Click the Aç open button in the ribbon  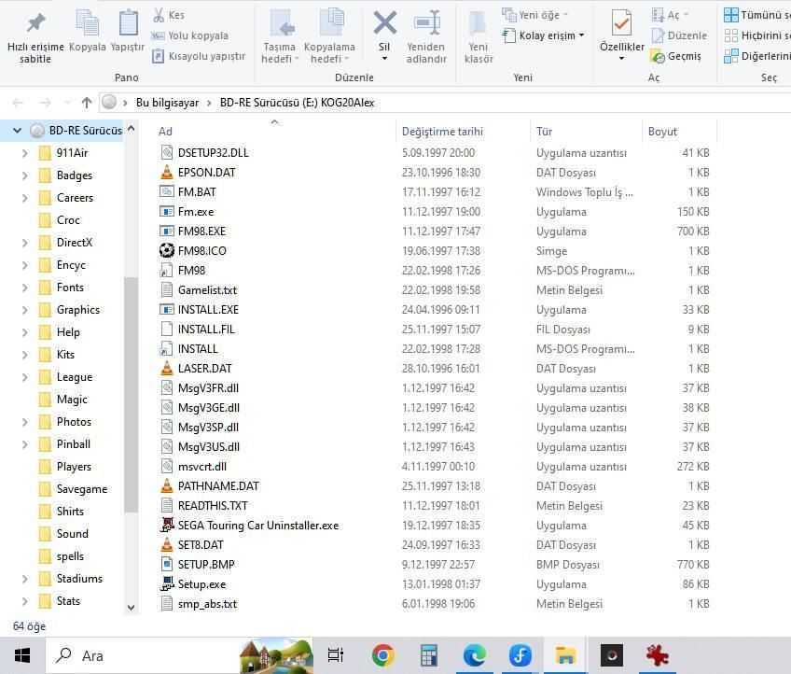pos(671,15)
